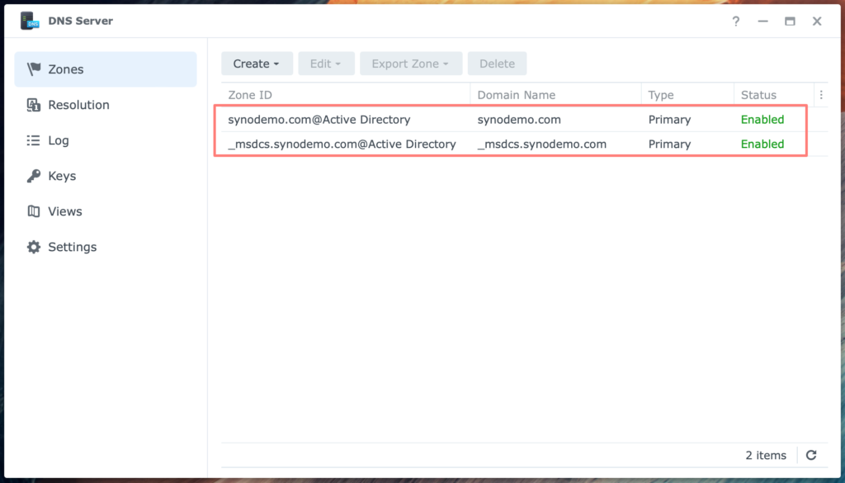The image size is (845, 483).
Task: Open the Create dropdown
Action: (257, 63)
